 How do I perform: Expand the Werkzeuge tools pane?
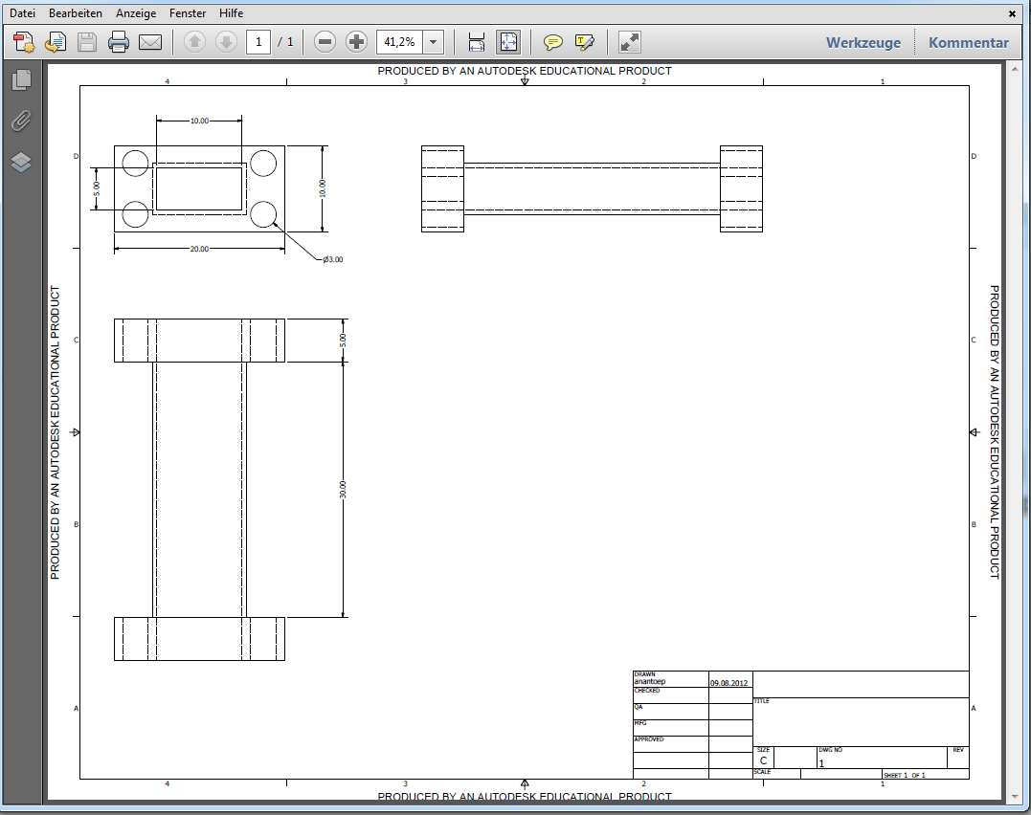tap(863, 42)
